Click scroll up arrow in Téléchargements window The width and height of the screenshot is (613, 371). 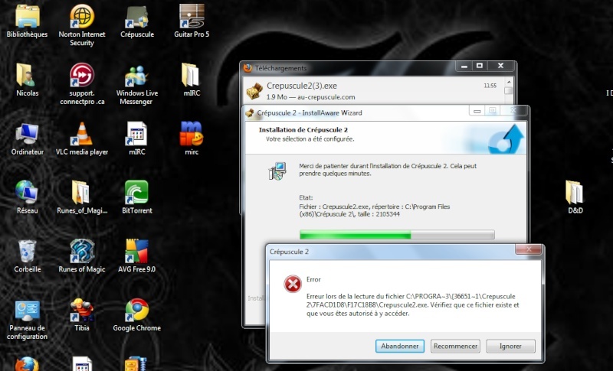(x=509, y=82)
